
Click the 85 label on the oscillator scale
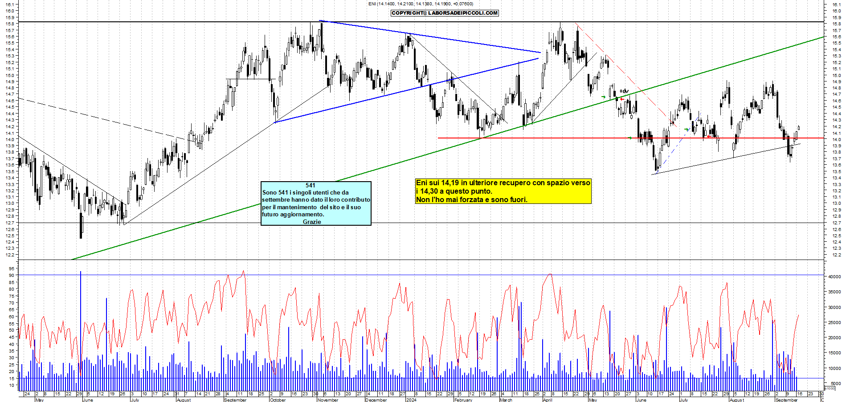point(11,282)
